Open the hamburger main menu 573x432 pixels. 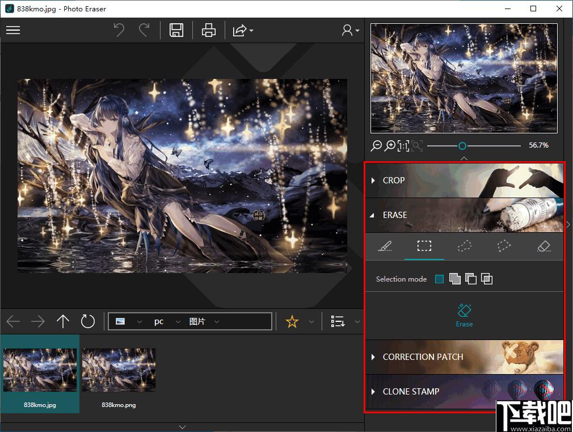click(x=13, y=30)
